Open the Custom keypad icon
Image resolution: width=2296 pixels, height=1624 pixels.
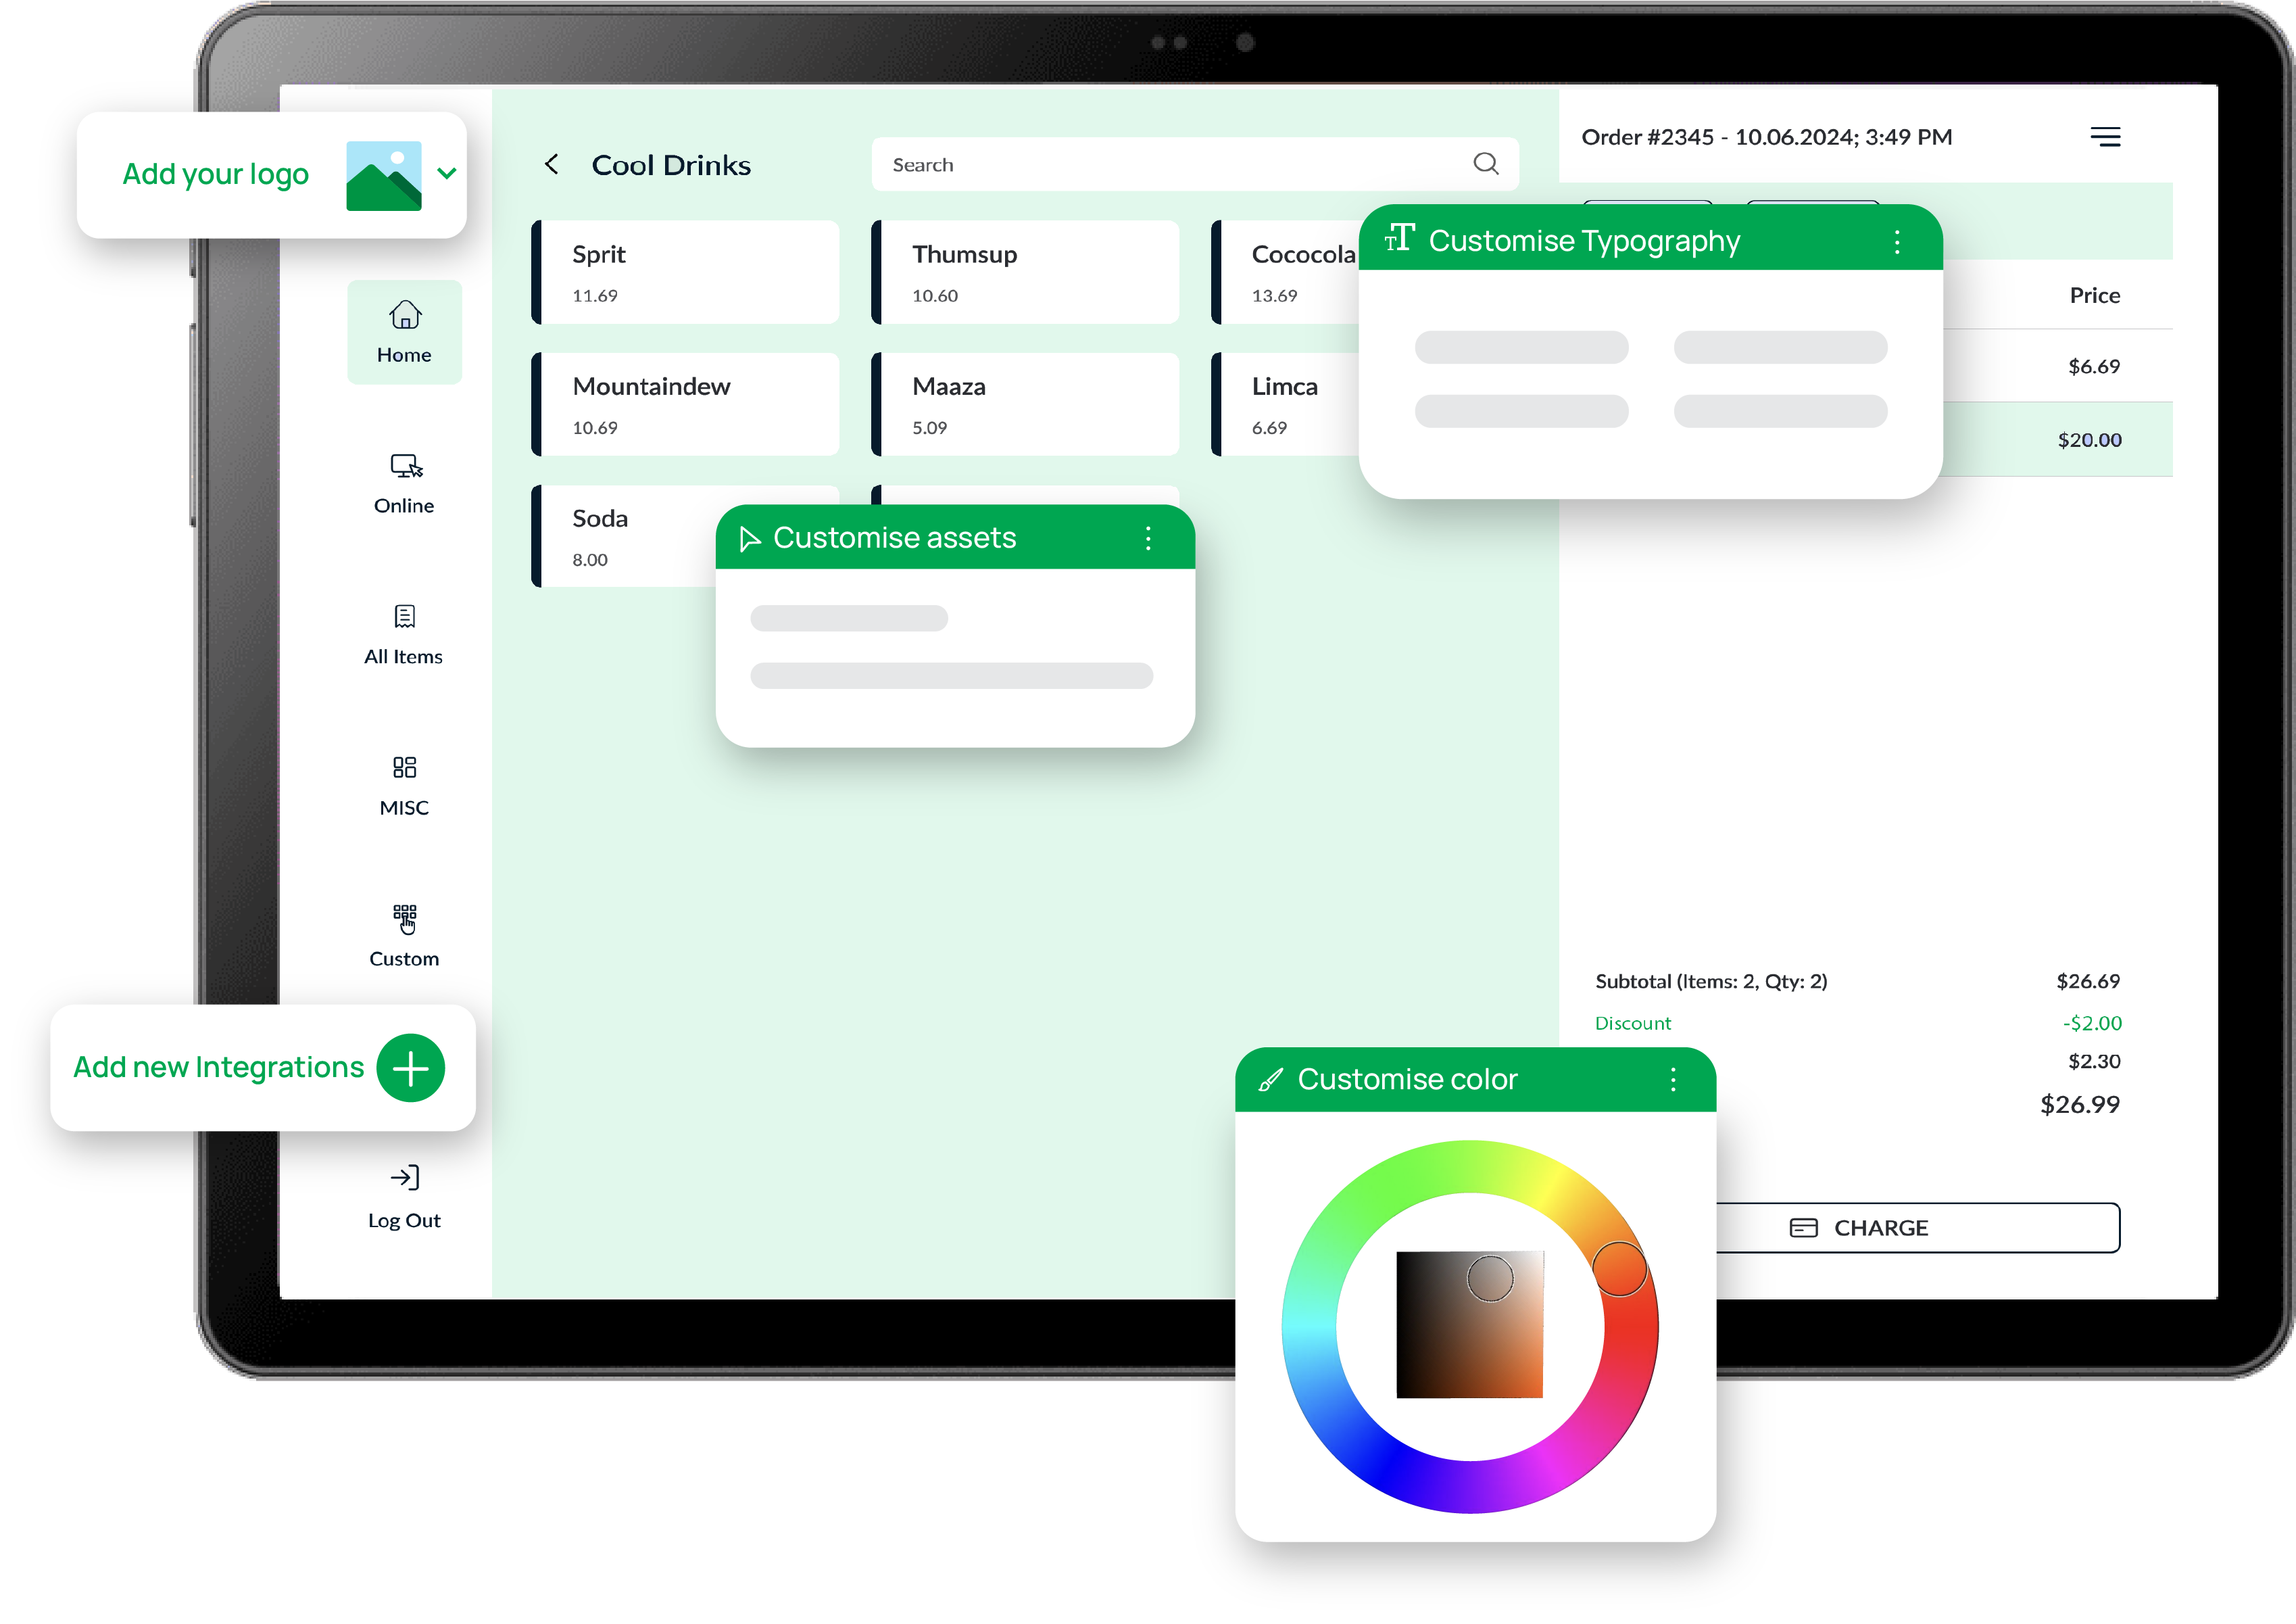[x=404, y=917]
